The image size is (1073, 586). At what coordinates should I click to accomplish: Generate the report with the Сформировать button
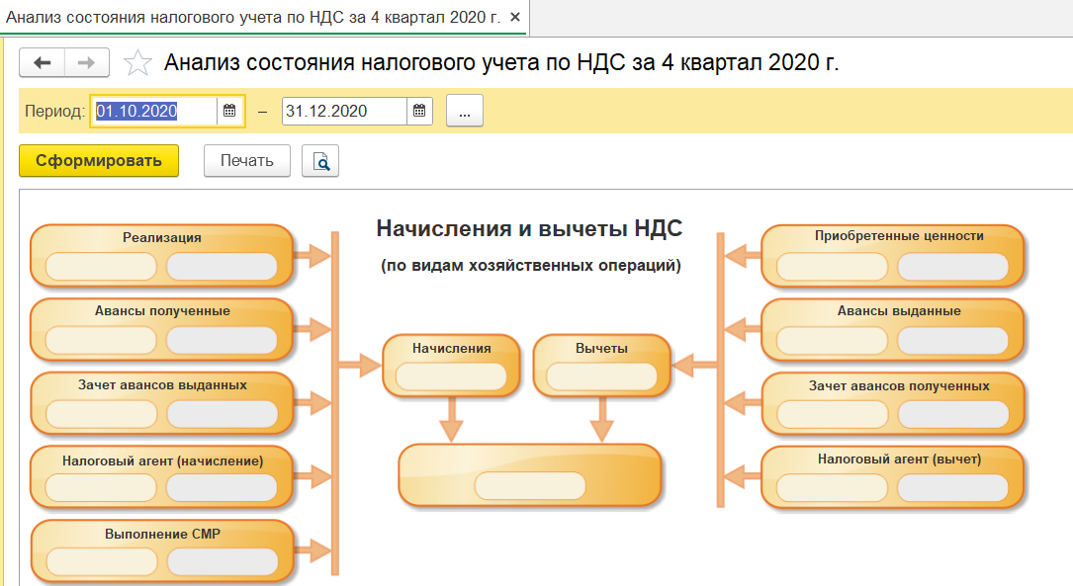[99, 161]
